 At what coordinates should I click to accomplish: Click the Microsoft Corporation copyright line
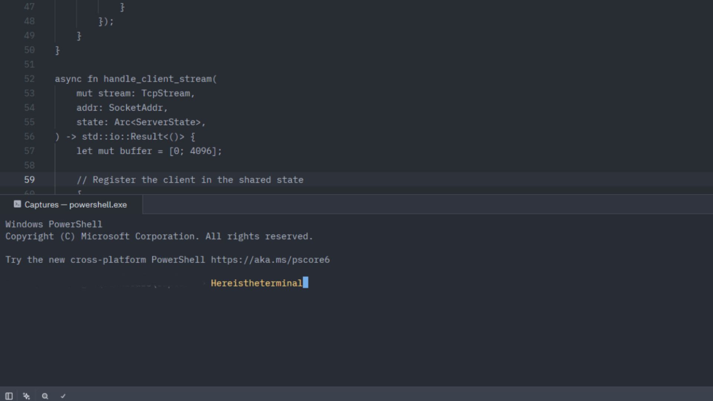(x=159, y=237)
